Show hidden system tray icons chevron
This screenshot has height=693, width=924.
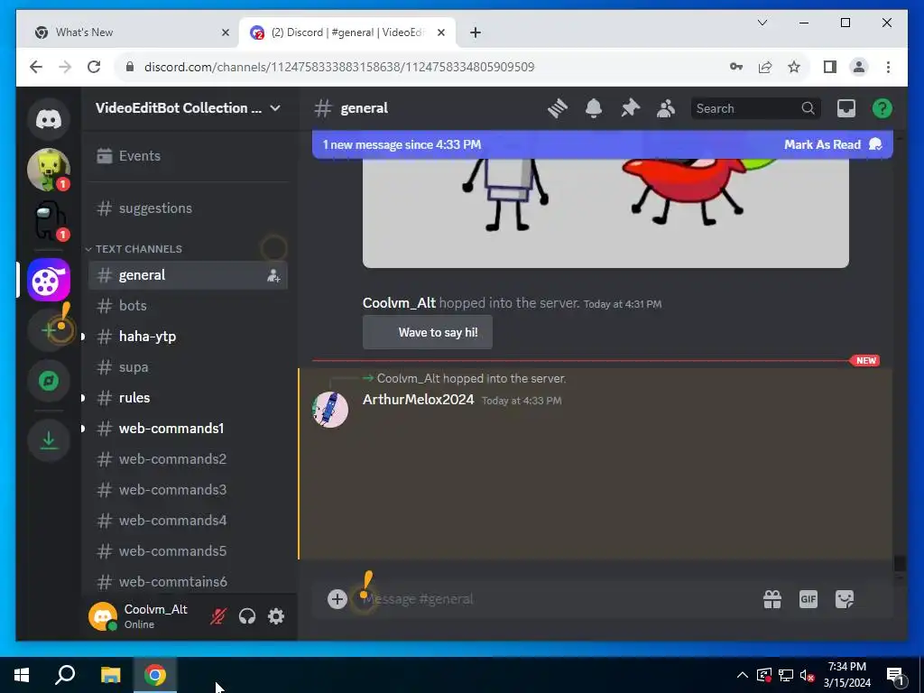[x=743, y=675]
